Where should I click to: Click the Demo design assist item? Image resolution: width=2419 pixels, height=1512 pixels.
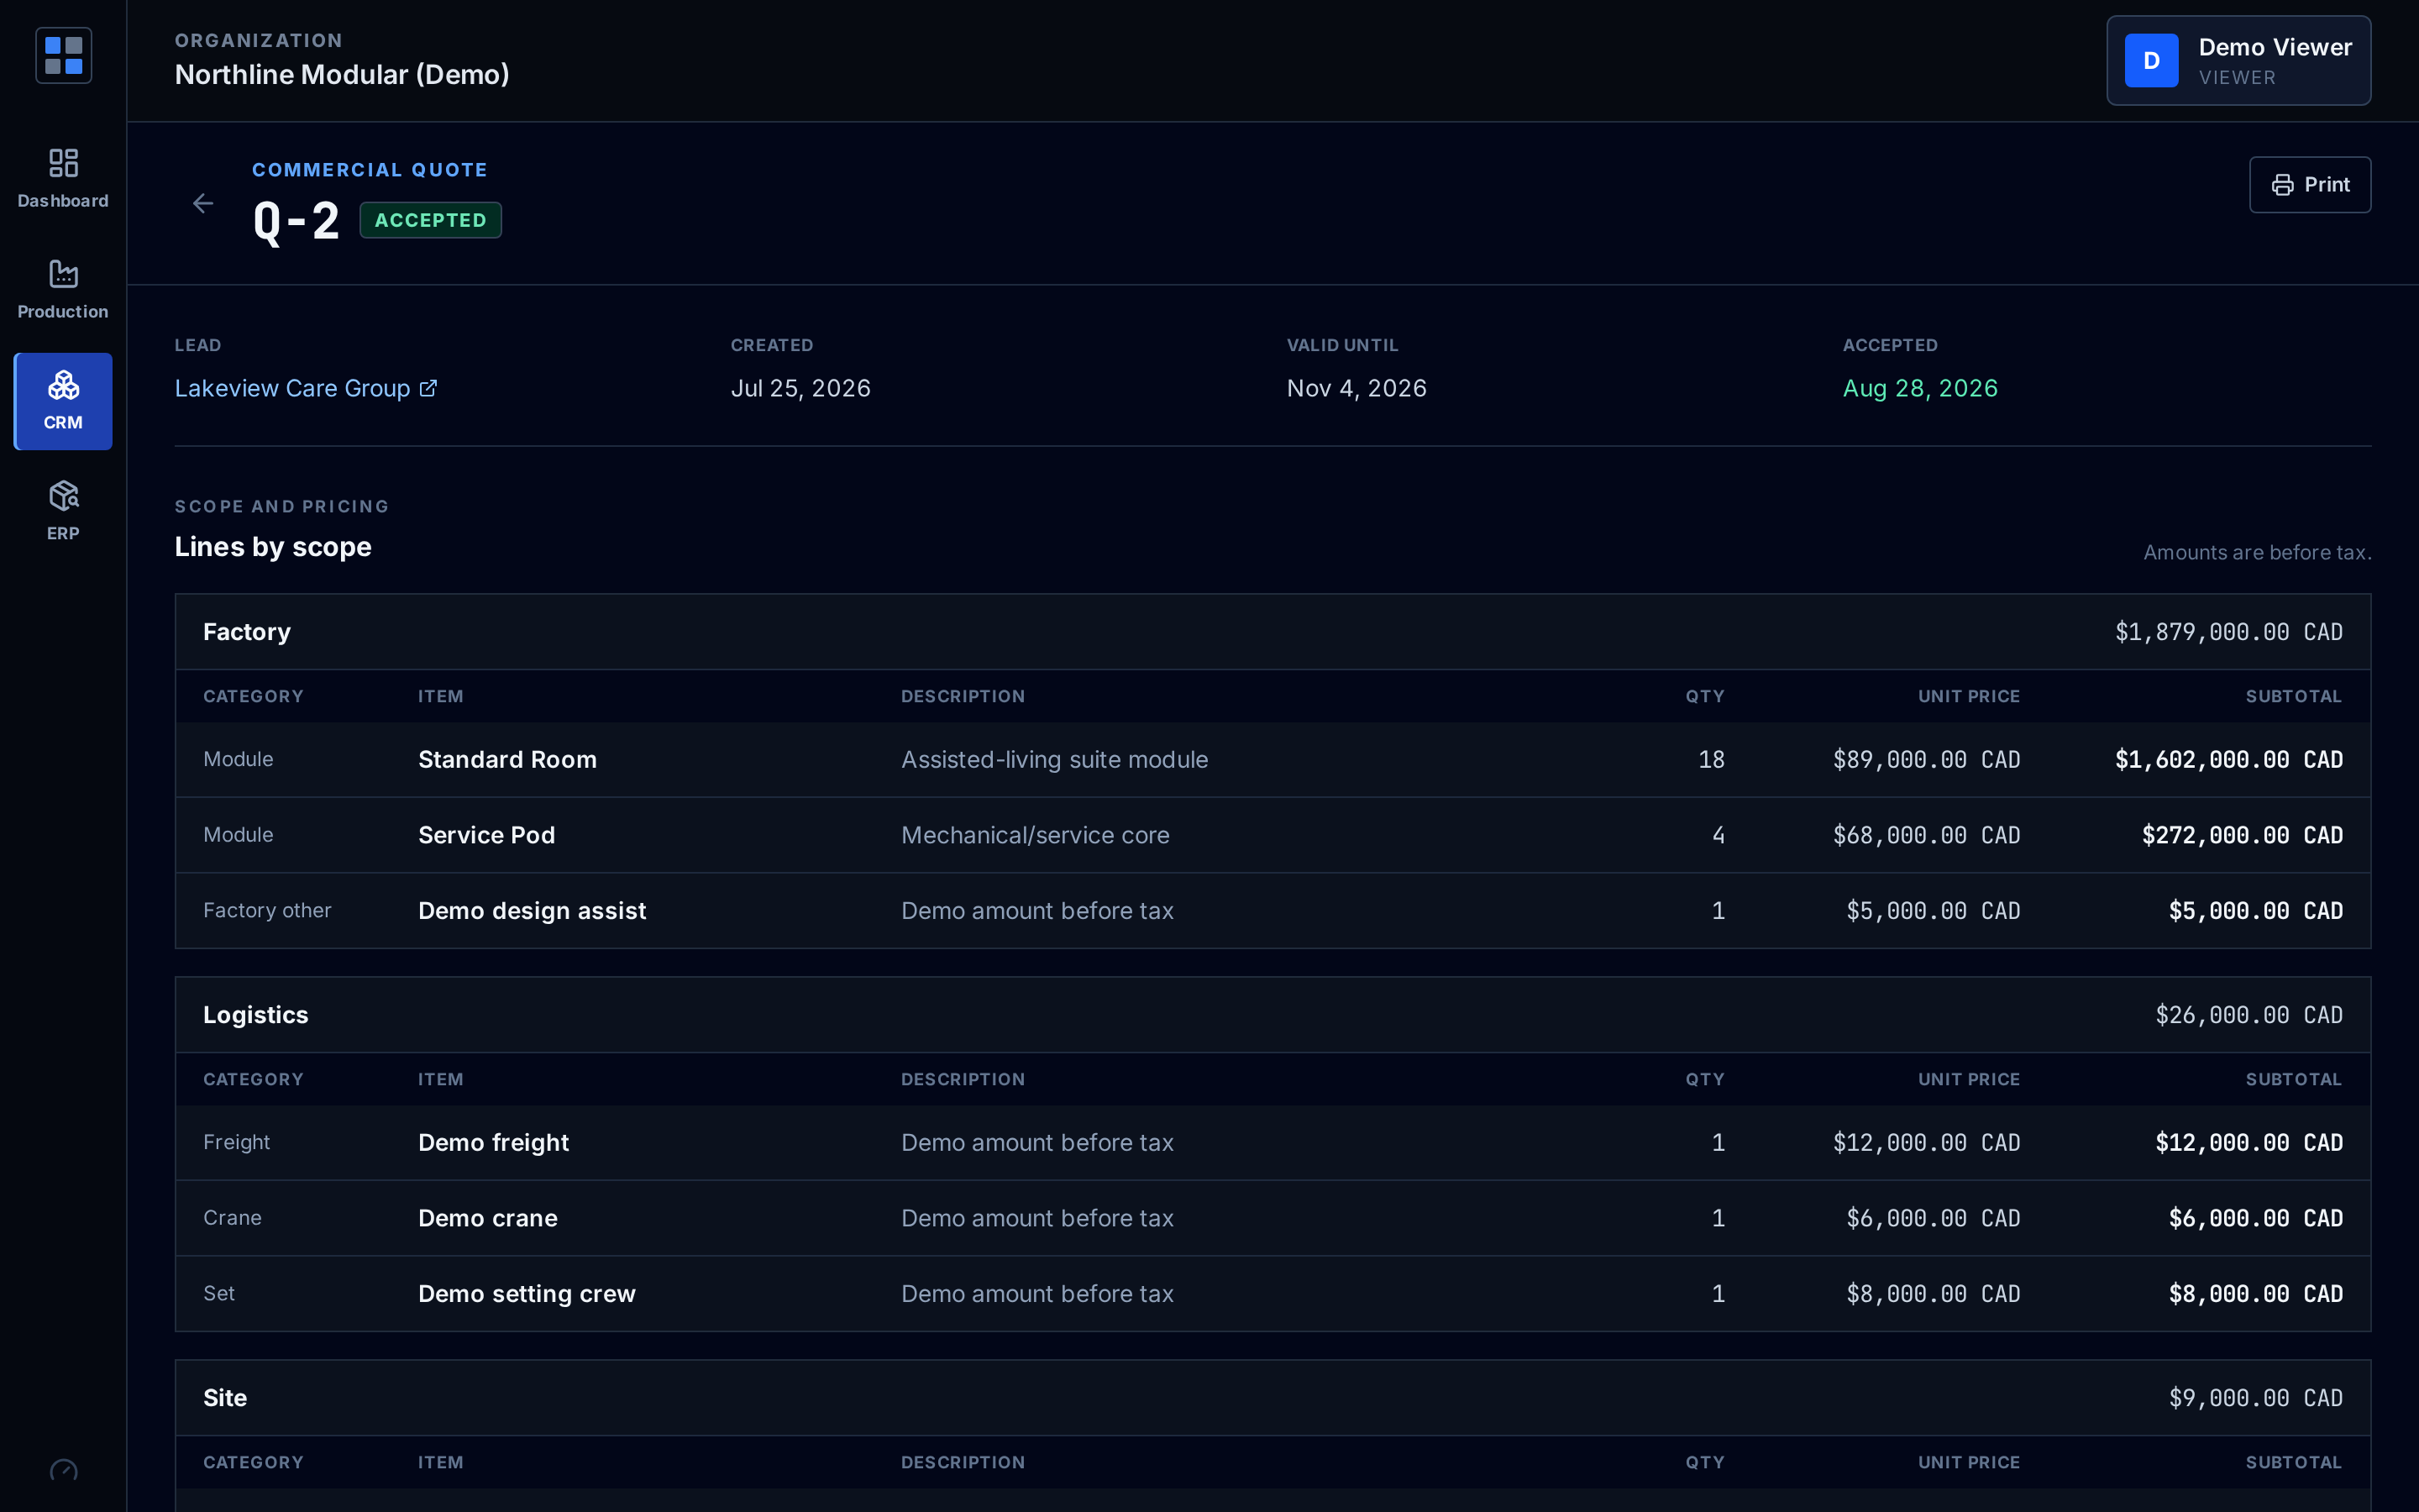coord(532,911)
